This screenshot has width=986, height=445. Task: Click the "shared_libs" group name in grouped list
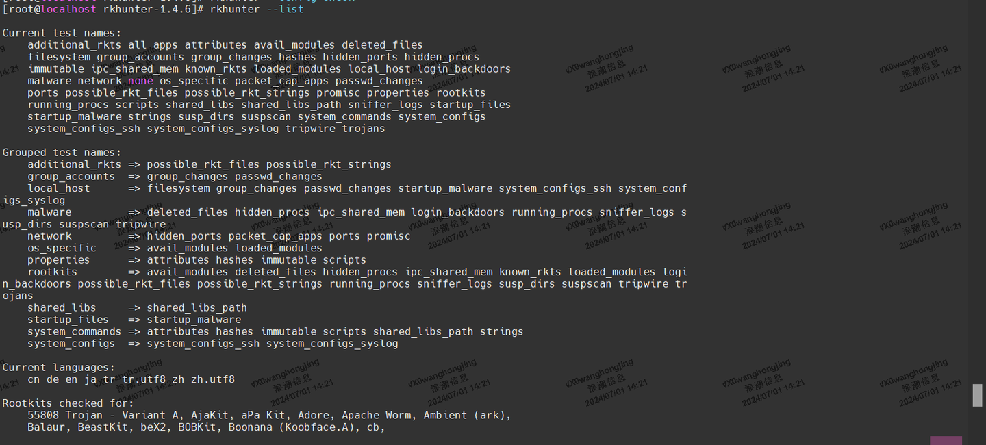[x=62, y=307]
